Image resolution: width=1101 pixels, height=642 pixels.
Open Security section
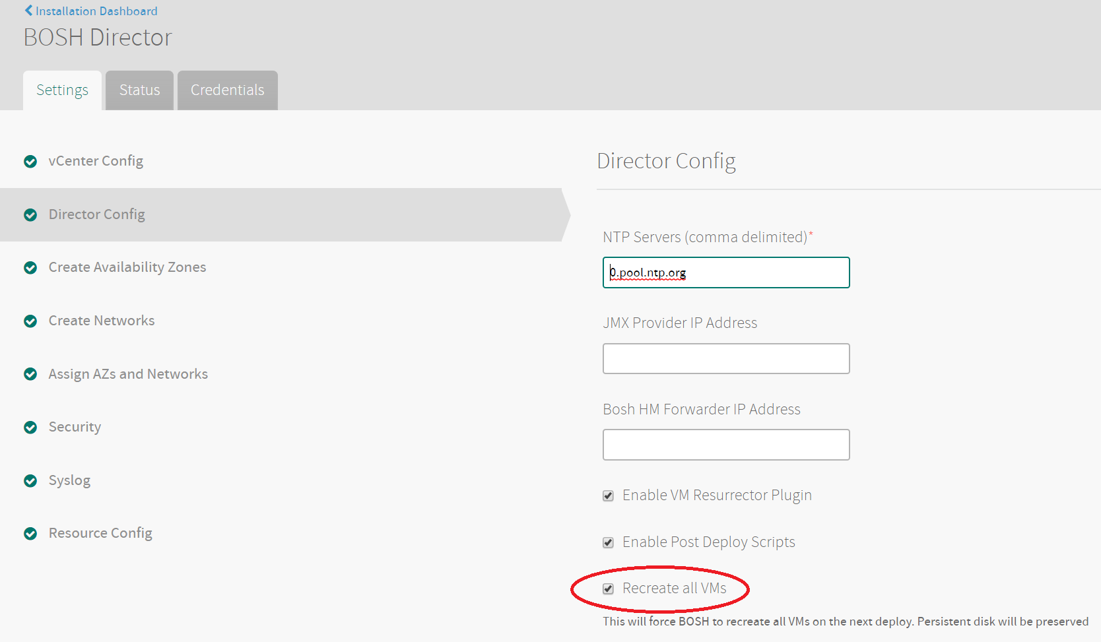click(x=75, y=427)
